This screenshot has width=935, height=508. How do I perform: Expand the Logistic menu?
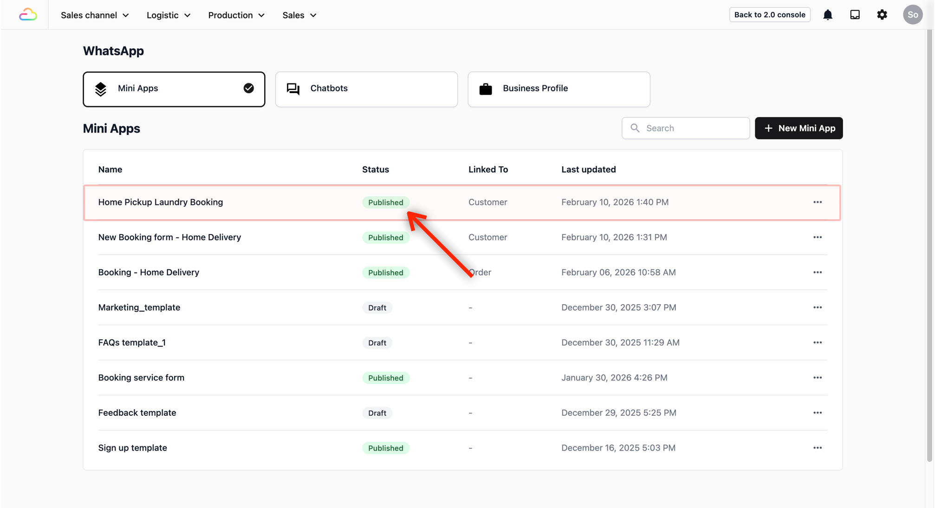click(x=168, y=15)
